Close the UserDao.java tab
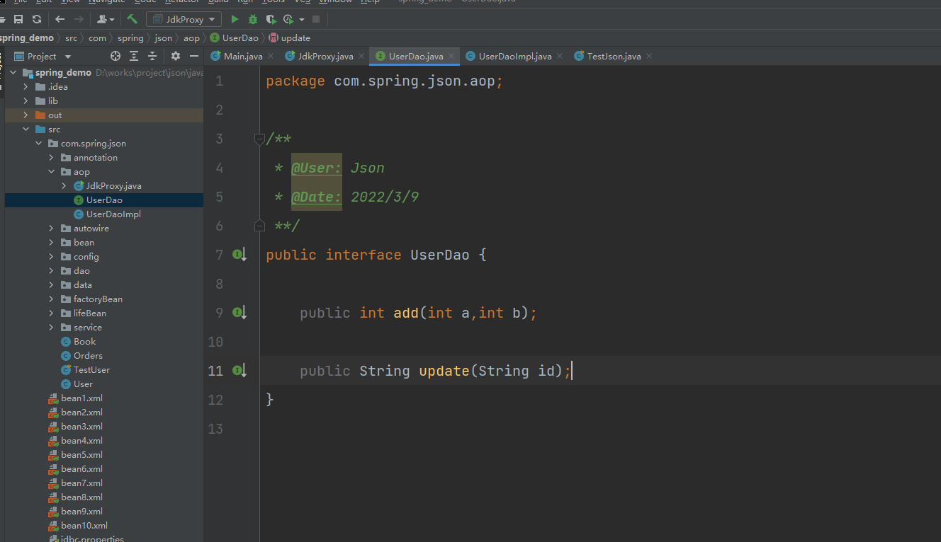 click(451, 56)
